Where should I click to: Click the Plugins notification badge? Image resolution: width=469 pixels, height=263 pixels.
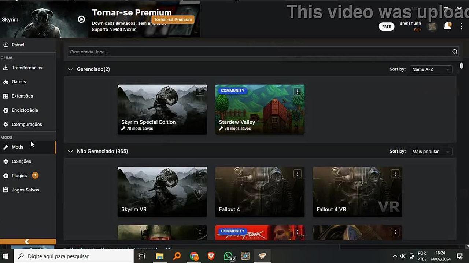[35, 175]
